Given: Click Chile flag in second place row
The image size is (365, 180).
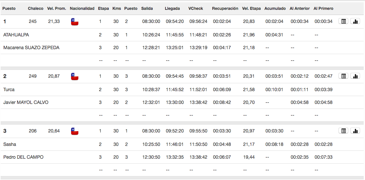Looking at the screenshot, I should (x=75, y=76).
